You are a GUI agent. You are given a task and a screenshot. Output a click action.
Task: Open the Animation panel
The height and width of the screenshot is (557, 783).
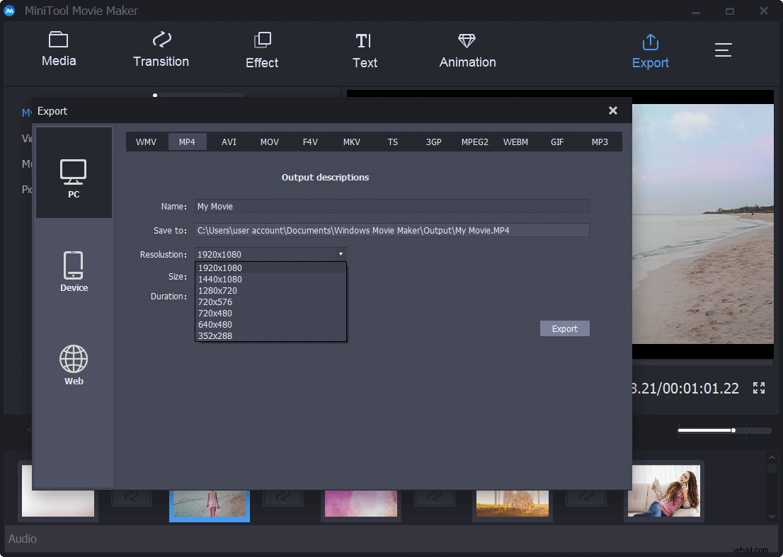(467, 50)
